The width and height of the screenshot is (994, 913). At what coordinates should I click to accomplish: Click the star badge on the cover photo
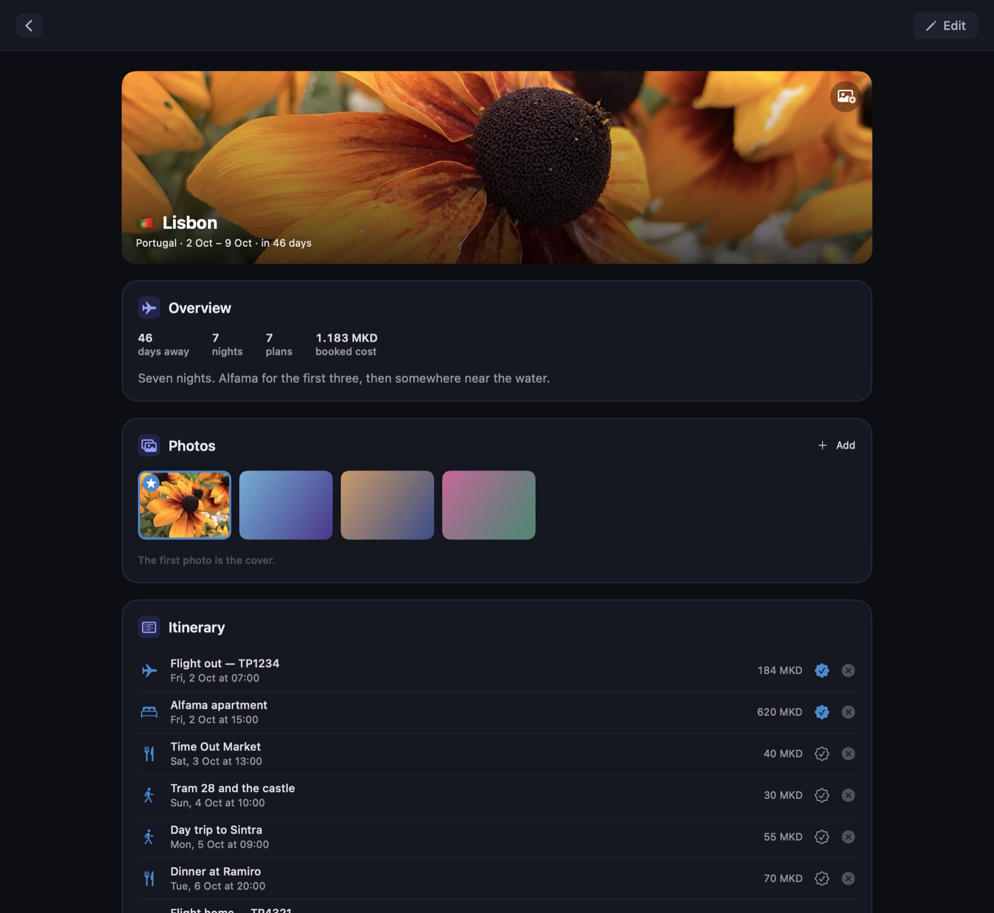(151, 483)
